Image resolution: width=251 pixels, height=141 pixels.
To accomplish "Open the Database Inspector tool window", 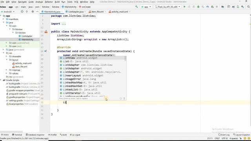I will (x=35, y=135).
